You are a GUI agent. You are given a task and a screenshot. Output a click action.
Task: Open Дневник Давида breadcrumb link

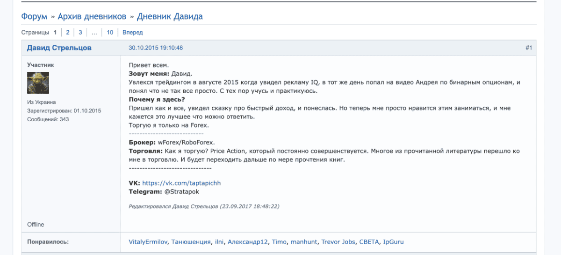point(170,17)
